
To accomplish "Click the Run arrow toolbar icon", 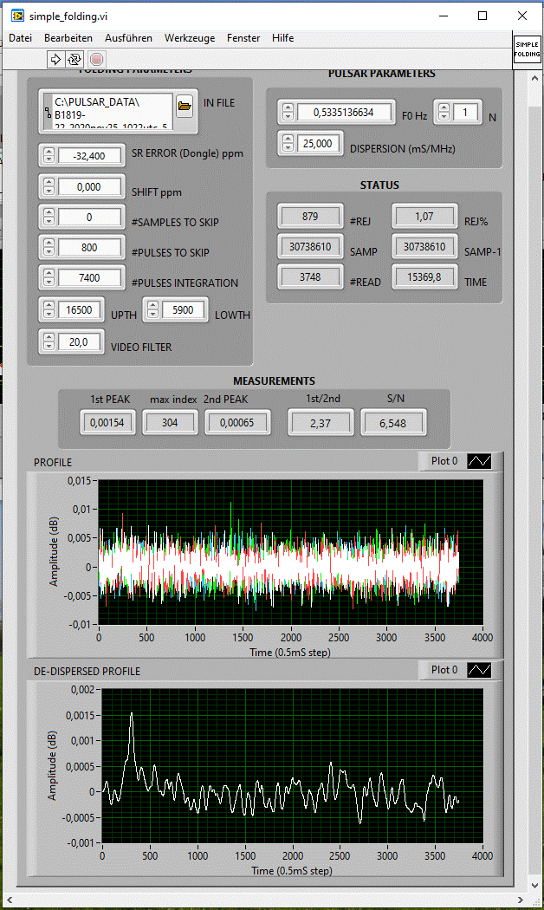I will tap(55, 59).
